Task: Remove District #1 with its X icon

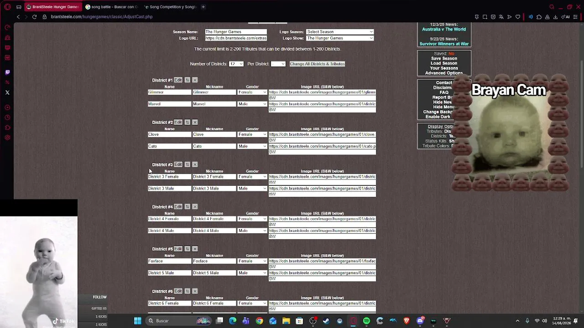Action: [195, 80]
